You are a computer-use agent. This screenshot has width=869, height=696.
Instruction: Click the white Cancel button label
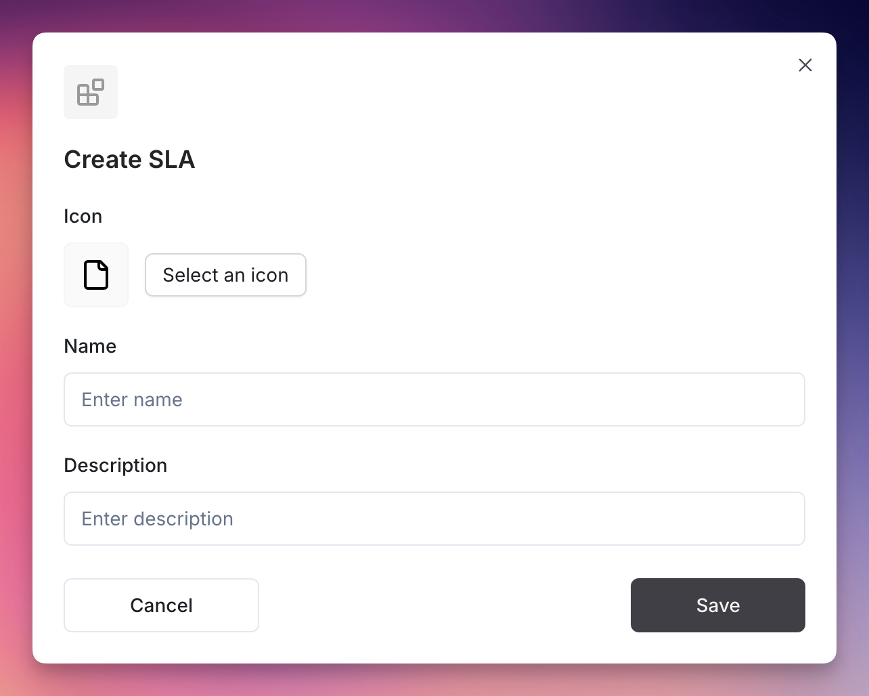(x=161, y=605)
